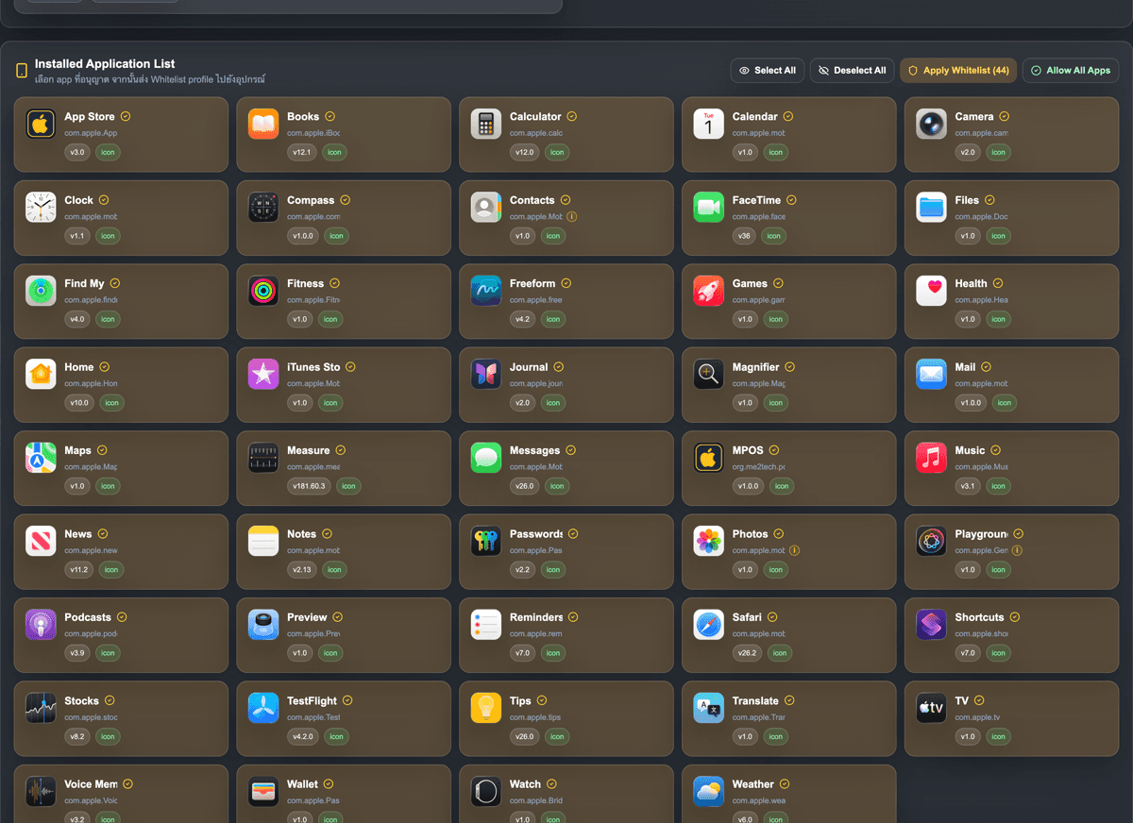Click the Maps app icon
Image resolution: width=1133 pixels, height=823 pixels.
click(41, 458)
